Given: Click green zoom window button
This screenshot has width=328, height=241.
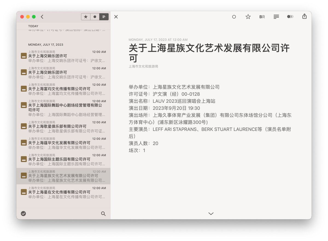Looking at the screenshot, I should 34,17.
